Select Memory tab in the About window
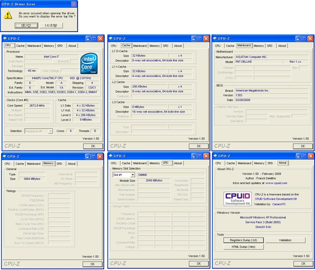The image size is (315, 270). pyautogui.click(x=259, y=163)
